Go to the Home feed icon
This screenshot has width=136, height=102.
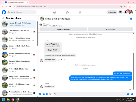(x=54, y=12)
